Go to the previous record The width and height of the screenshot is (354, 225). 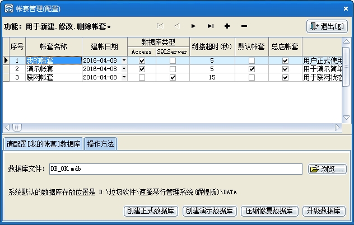[177, 26]
